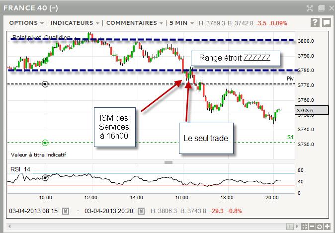Select the green circle marker on S1 line
335x233 pixels.
tap(45, 143)
